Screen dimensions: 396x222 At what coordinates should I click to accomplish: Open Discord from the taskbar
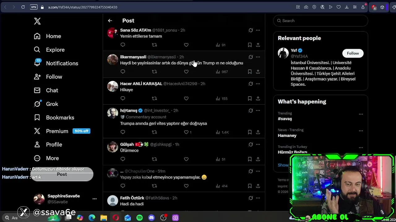(x=151, y=218)
